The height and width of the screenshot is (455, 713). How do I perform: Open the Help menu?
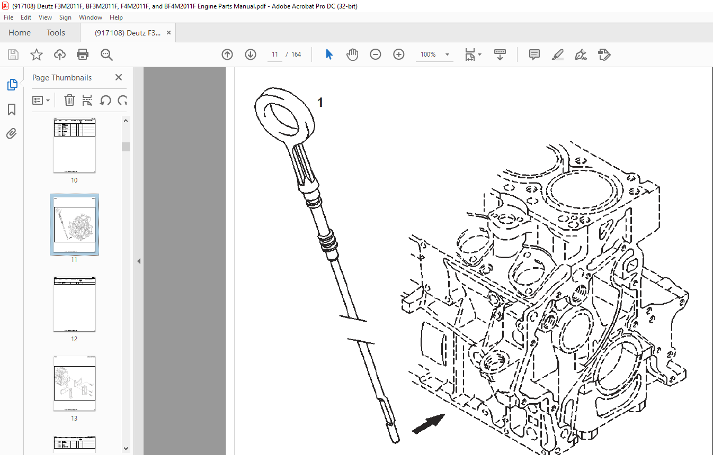pyautogui.click(x=116, y=17)
